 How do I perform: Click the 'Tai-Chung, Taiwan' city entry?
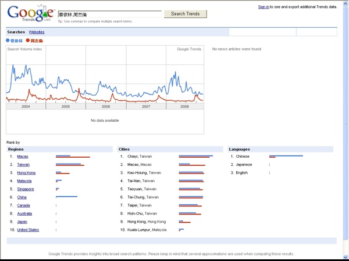pyautogui.click(x=143, y=197)
